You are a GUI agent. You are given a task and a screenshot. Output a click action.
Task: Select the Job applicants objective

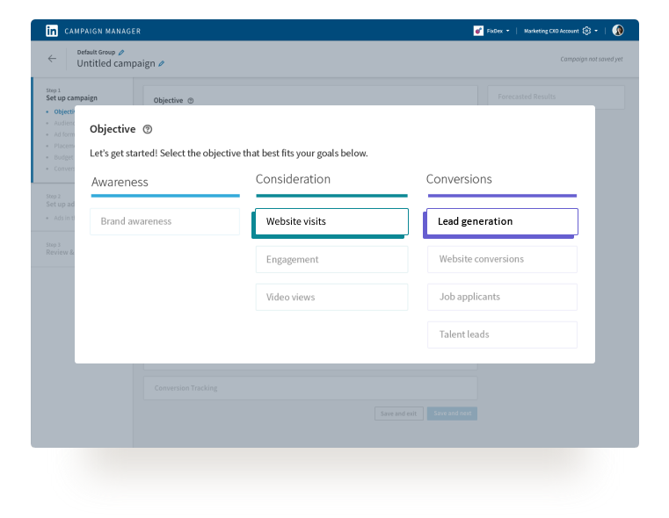[502, 297]
